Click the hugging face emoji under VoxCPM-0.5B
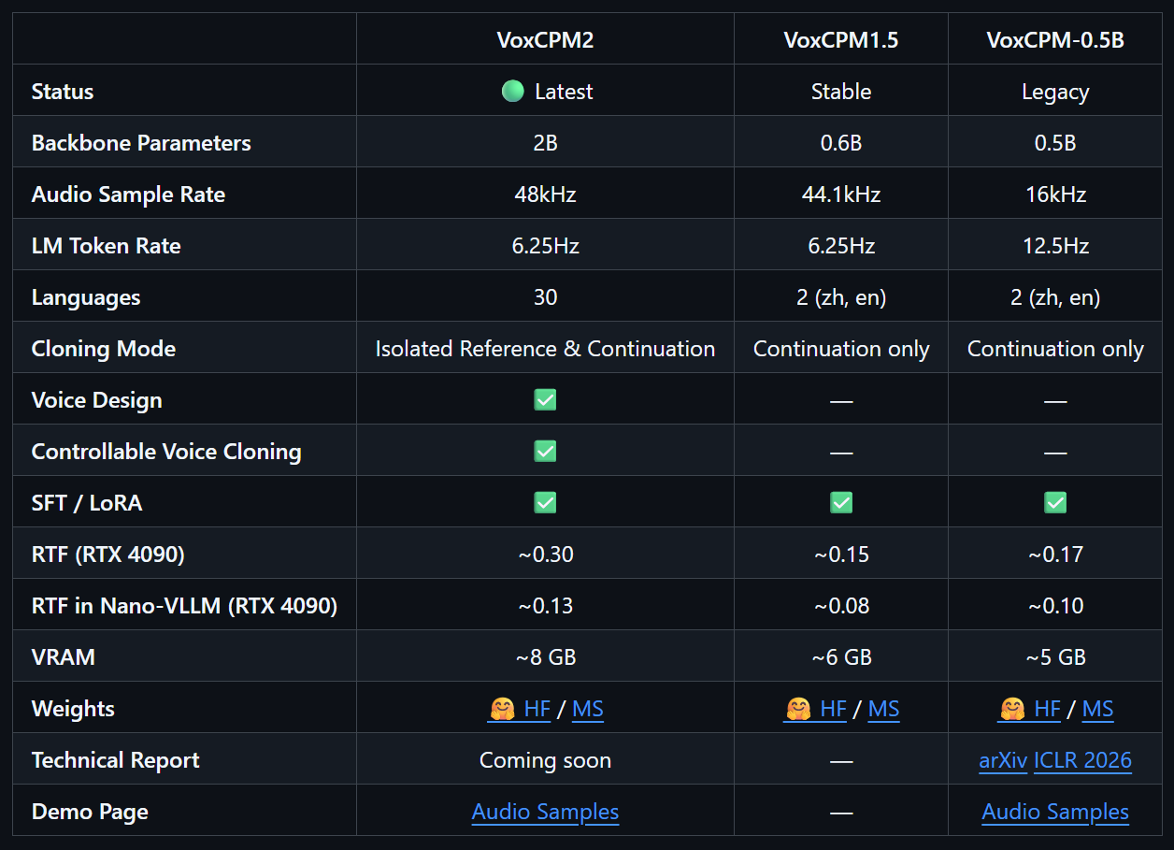Screen dimensions: 1174x850 pyautogui.click(x=1012, y=710)
